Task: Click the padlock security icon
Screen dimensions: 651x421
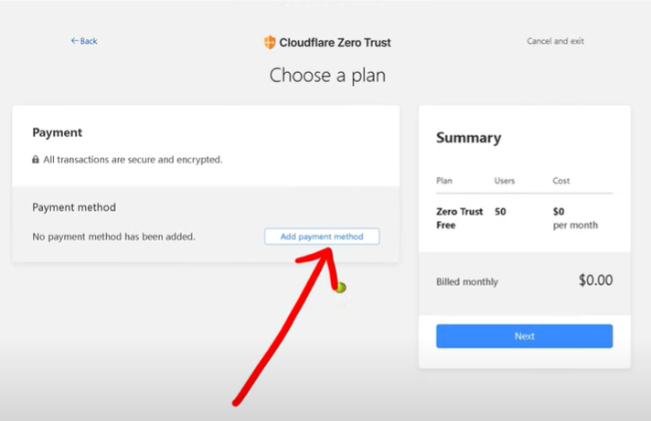Action: tap(36, 160)
